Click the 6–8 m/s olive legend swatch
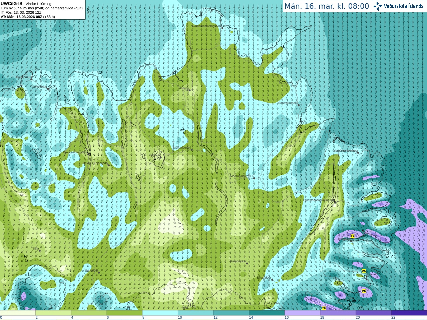Viewport: 427px width, 320px height. tap(124, 313)
